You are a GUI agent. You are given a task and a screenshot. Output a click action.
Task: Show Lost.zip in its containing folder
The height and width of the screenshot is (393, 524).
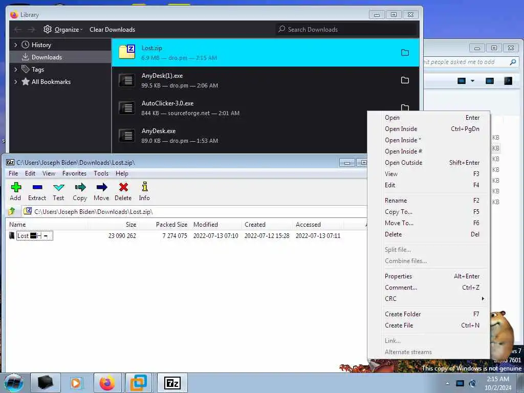click(x=405, y=53)
